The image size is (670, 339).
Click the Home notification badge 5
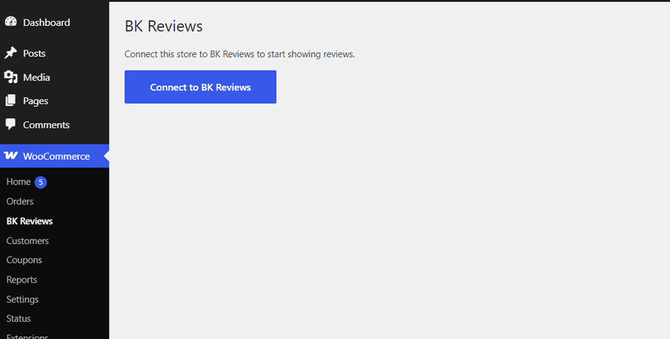coord(41,182)
